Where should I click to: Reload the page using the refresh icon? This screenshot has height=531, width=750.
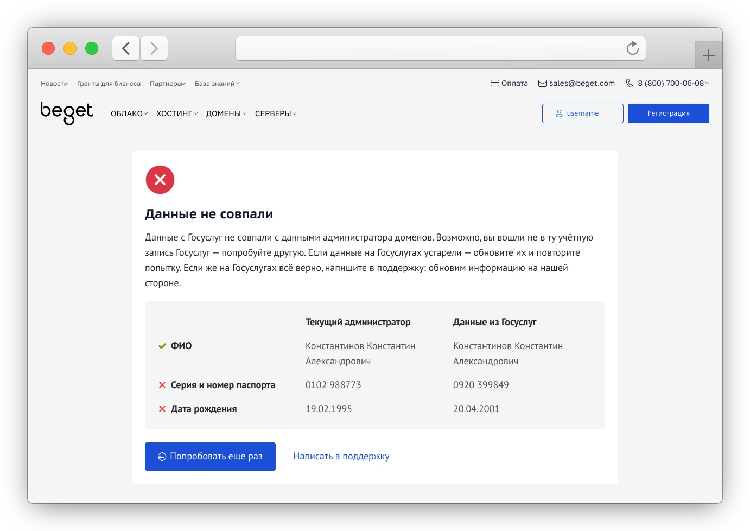(x=633, y=48)
